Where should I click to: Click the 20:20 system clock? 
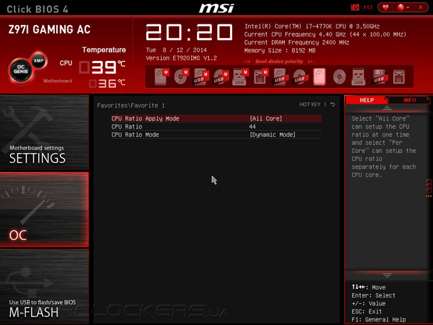point(189,32)
